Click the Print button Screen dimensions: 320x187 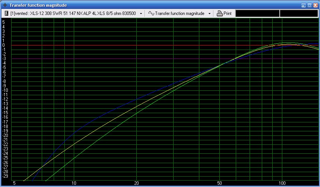pyautogui.click(x=224, y=13)
